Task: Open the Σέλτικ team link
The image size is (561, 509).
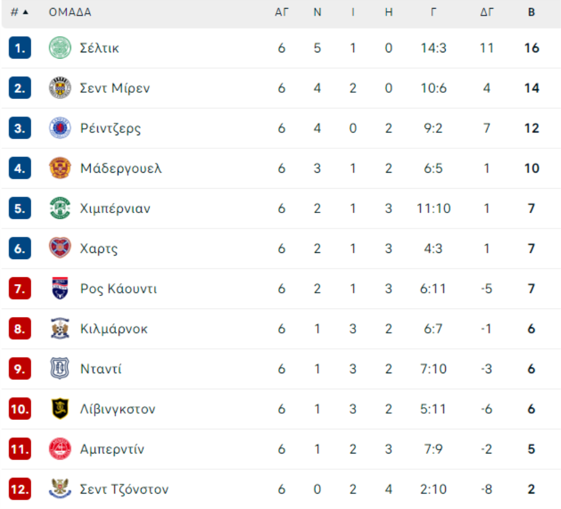Action: click(99, 48)
